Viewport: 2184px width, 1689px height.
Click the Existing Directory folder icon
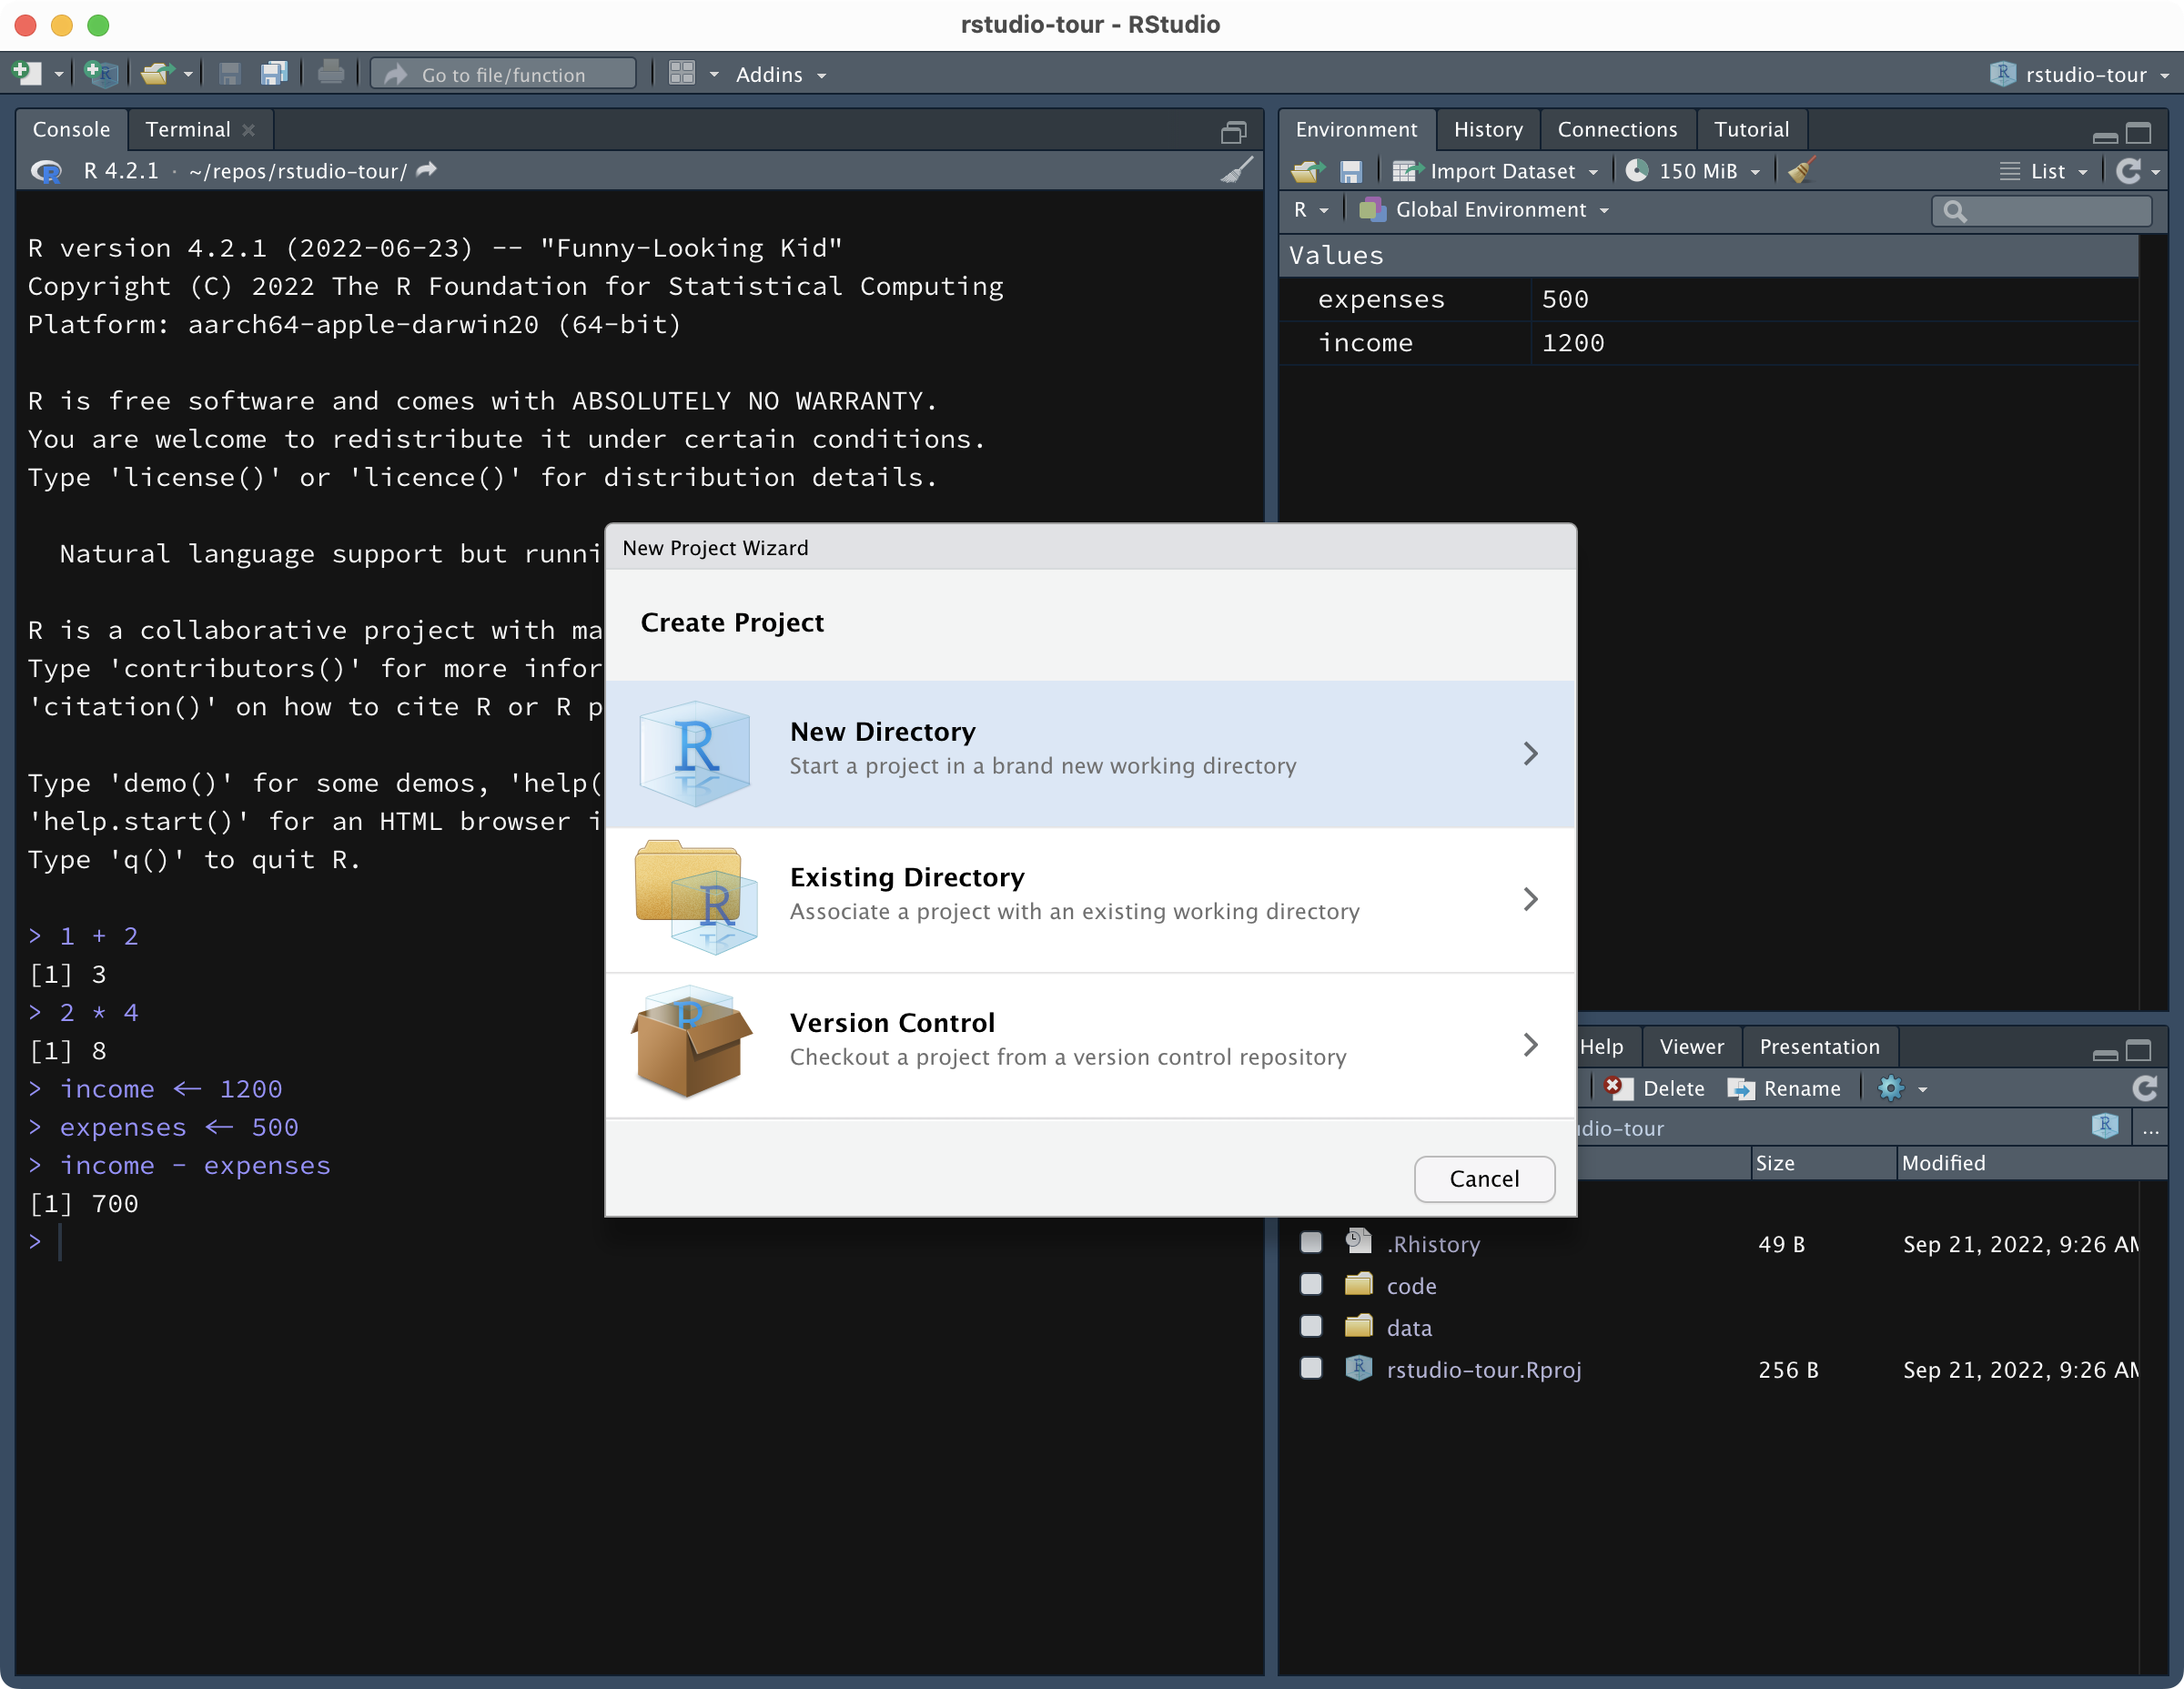(x=695, y=898)
